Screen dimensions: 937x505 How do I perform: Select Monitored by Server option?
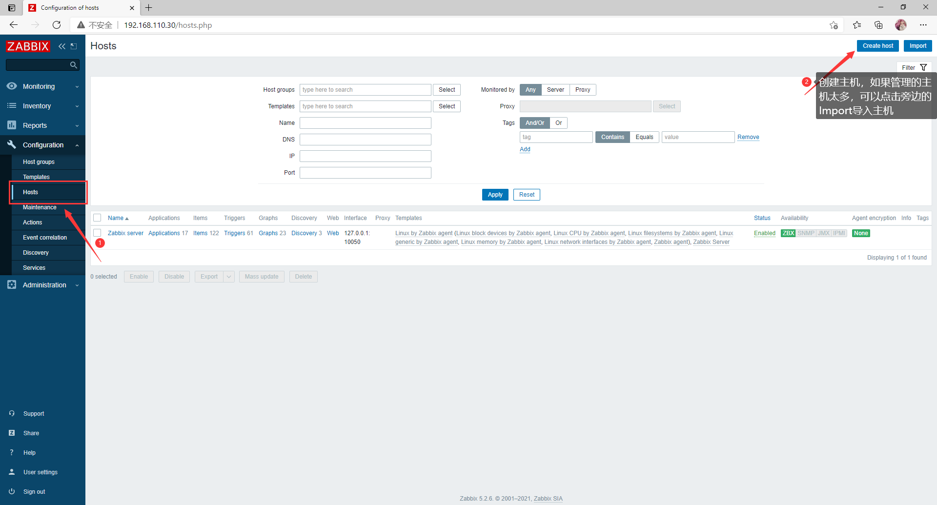[x=555, y=90]
